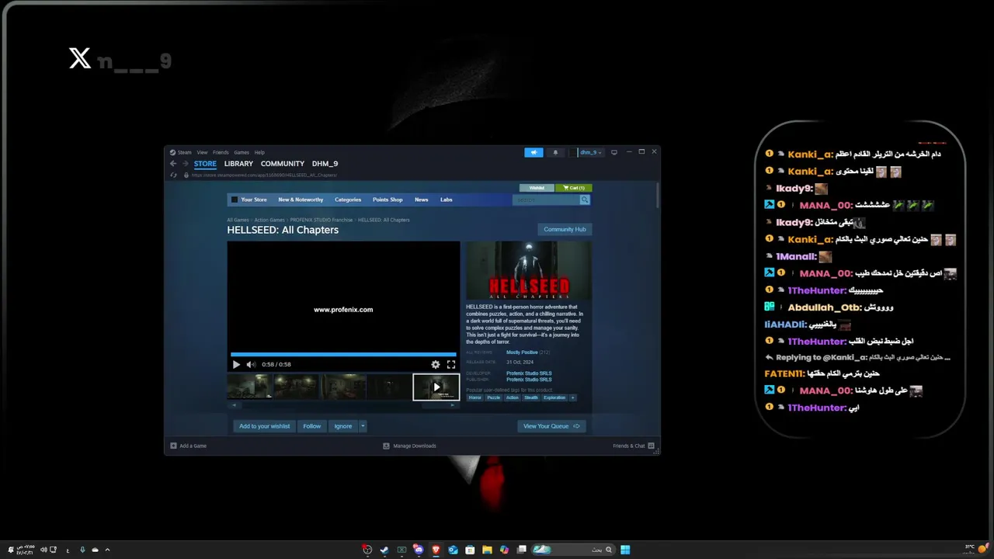
Task: Mute the trailer volume speaker
Action: coord(251,364)
